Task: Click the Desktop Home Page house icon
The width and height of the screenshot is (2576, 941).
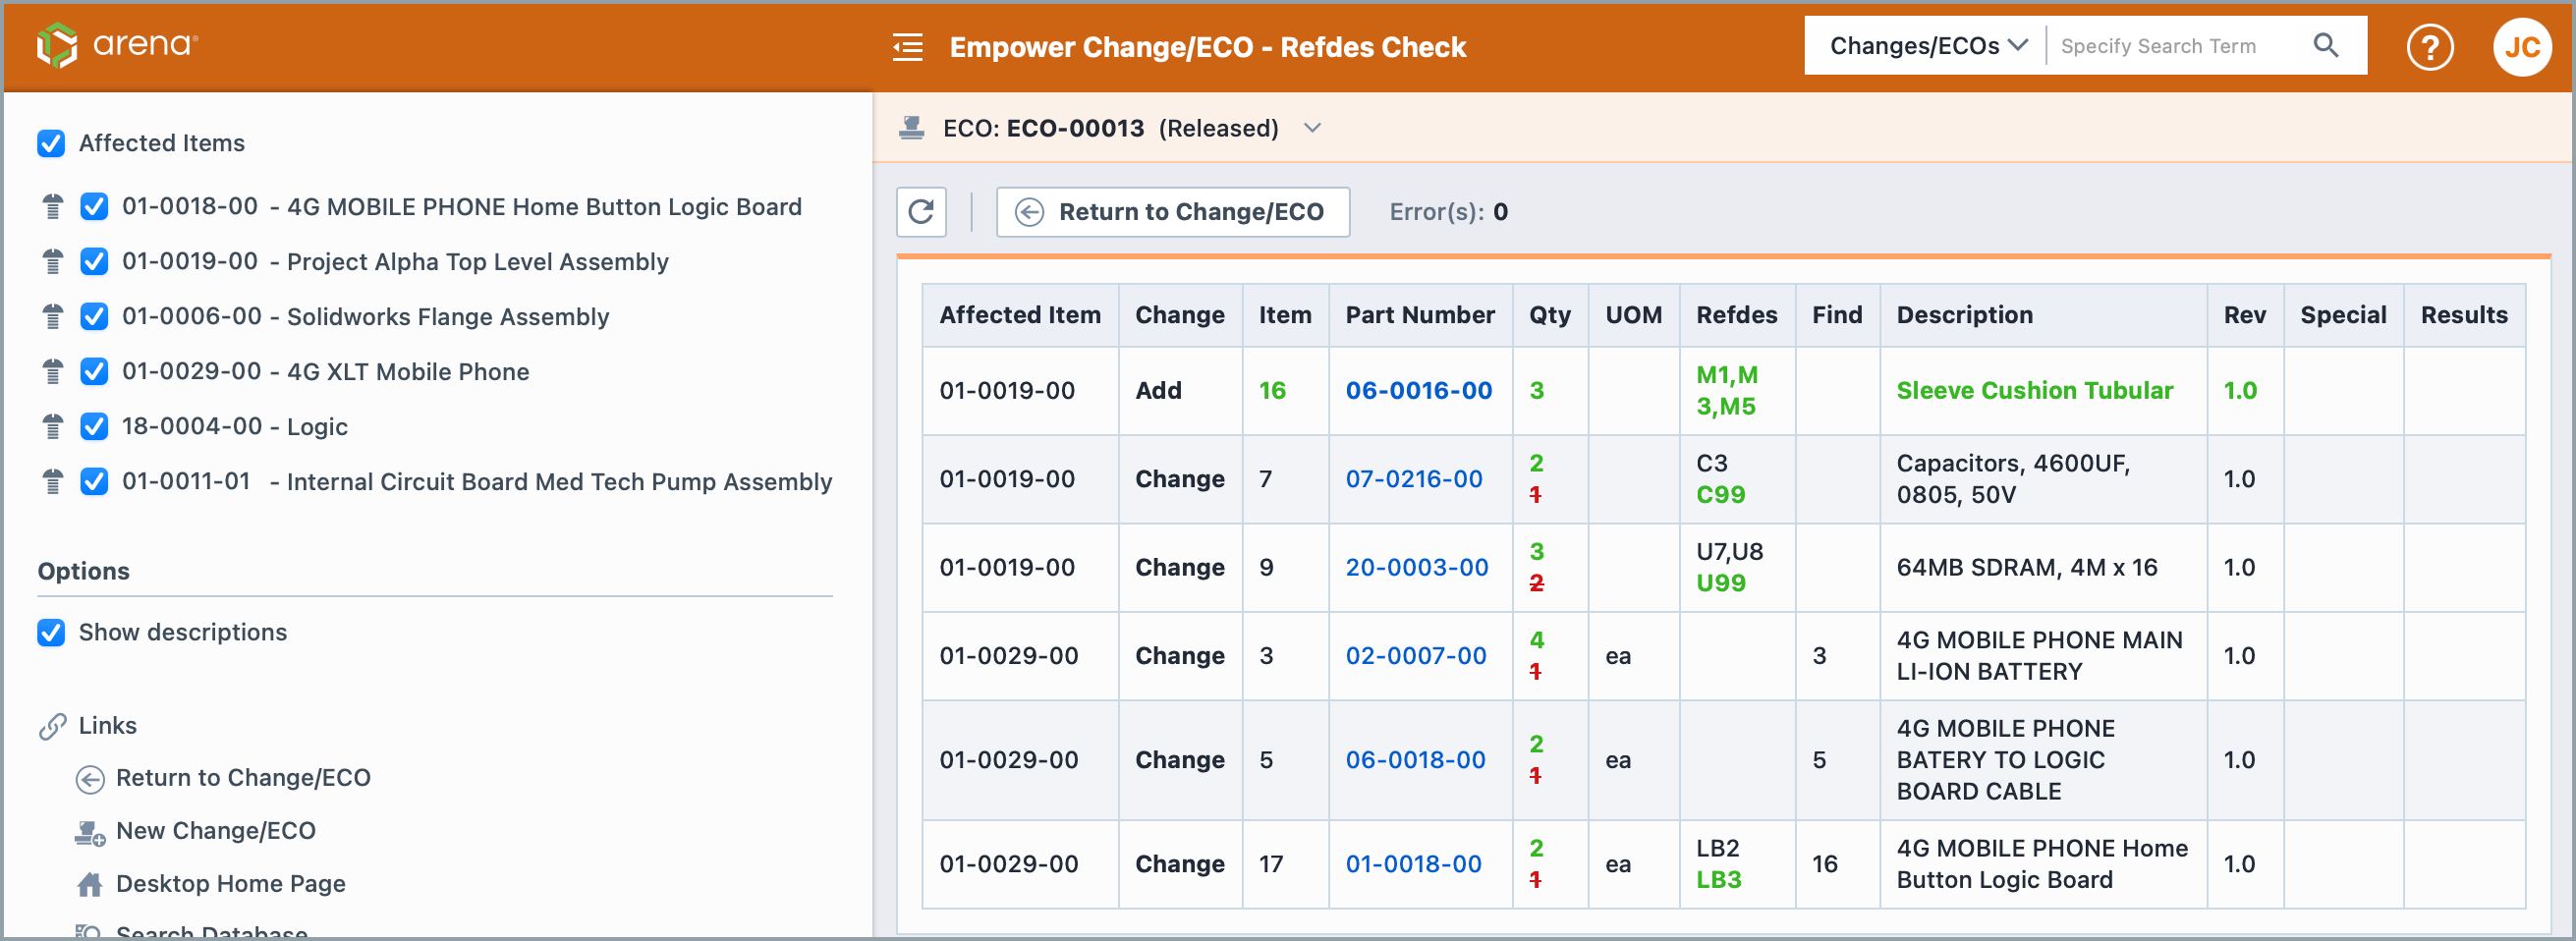Action: point(90,884)
